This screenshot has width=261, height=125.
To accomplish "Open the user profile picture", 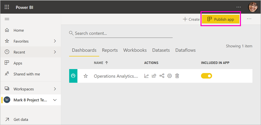I will pyautogui.click(x=253, y=7).
